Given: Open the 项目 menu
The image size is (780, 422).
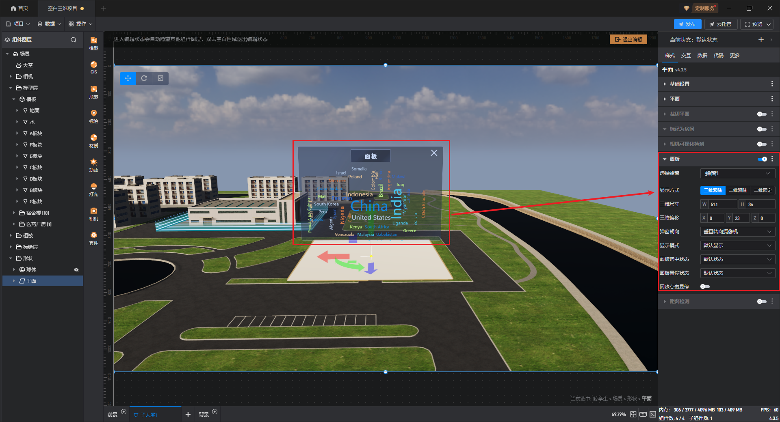Looking at the screenshot, I should click(x=18, y=24).
